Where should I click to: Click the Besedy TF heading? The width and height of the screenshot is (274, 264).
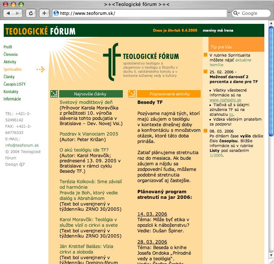150,102
